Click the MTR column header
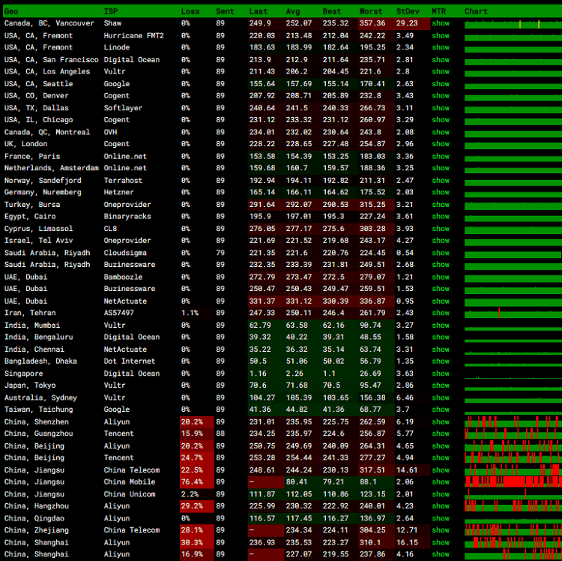The height and width of the screenshot is (561, 562). 438,11
